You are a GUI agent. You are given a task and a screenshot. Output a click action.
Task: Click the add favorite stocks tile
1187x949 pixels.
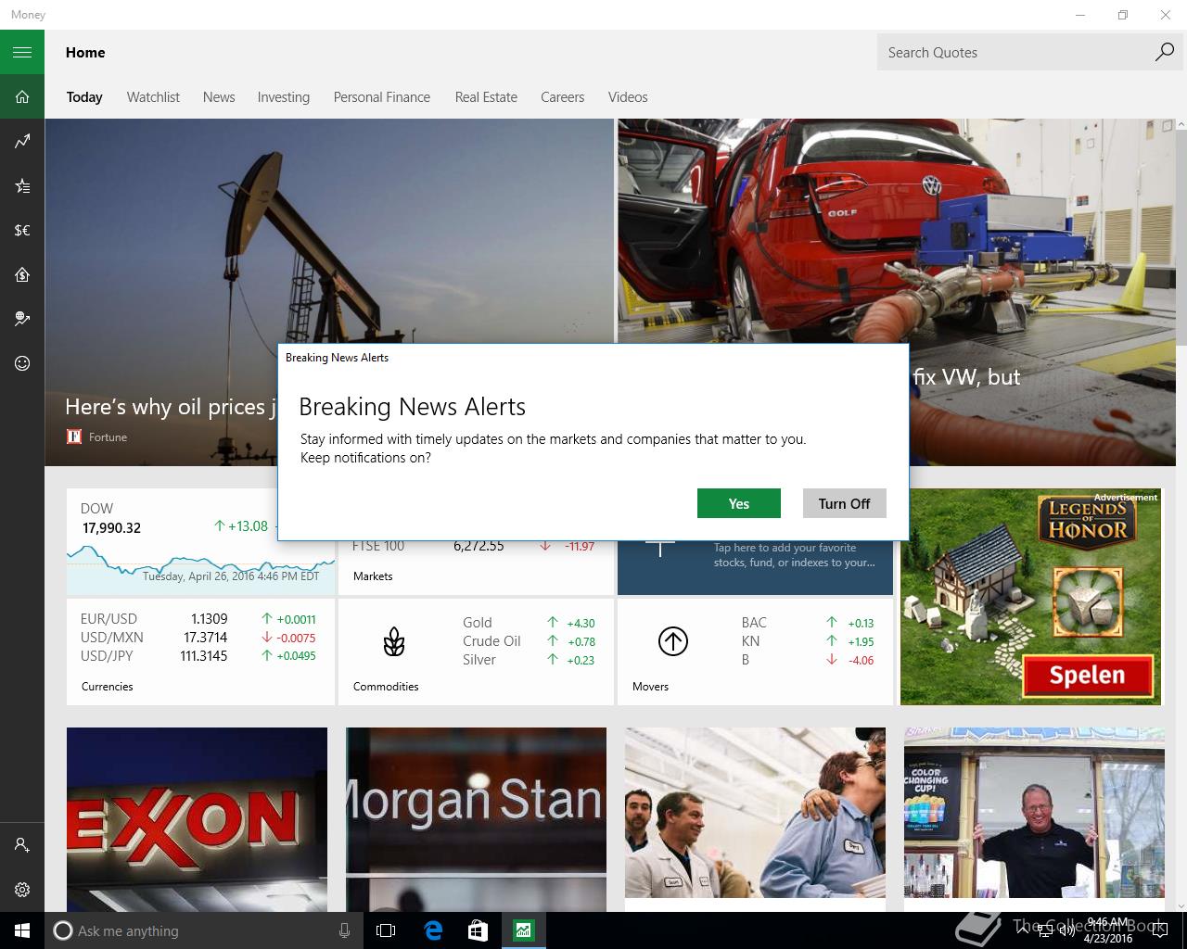(755, 567)
